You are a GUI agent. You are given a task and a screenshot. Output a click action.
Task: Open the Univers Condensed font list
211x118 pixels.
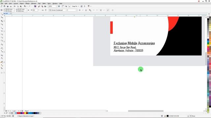tap(66, 10)
